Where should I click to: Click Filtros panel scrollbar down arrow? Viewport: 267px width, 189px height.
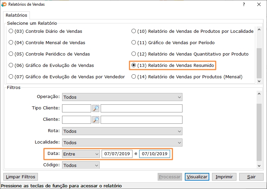pos(259,166)
